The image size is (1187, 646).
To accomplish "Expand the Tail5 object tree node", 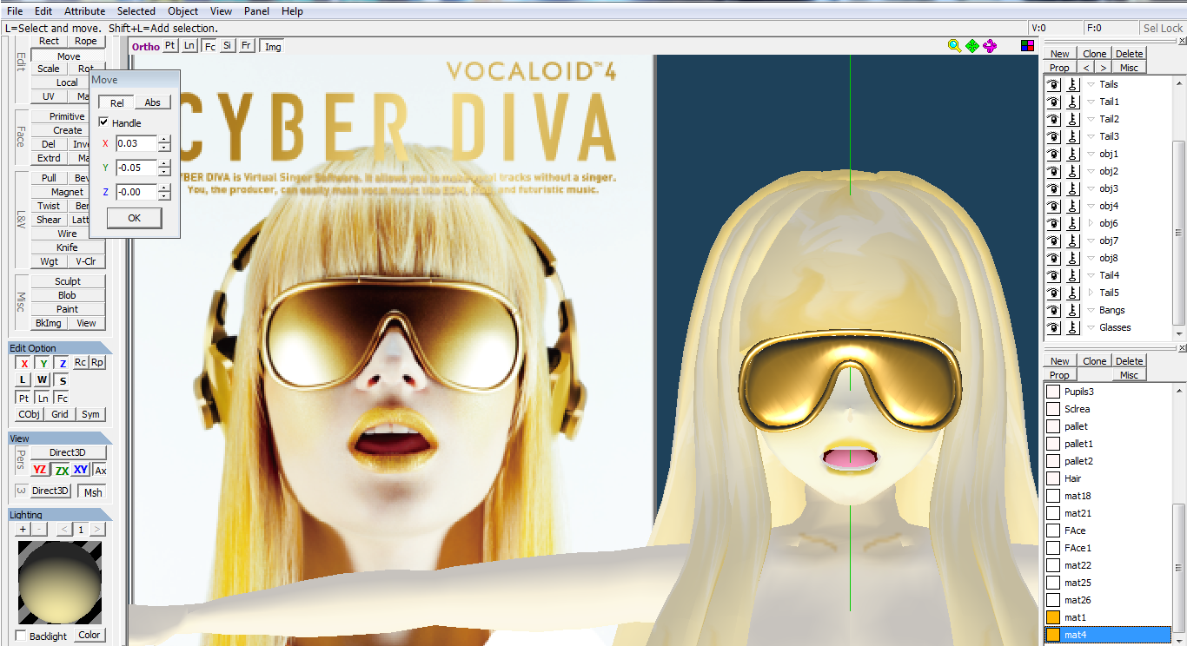I will [1091, 293].
